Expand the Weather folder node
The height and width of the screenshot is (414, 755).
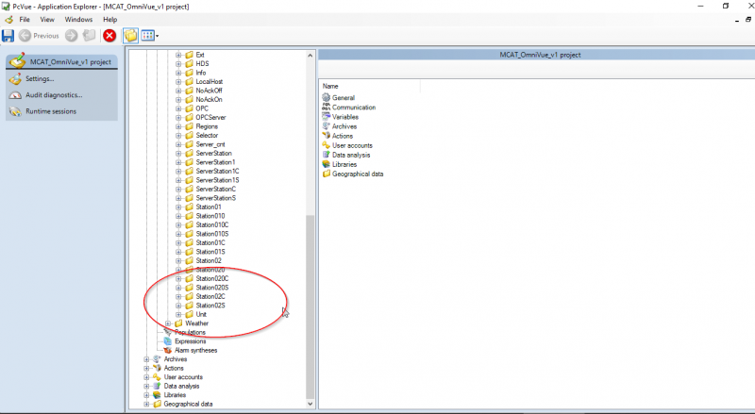pyautogui.click(x=168, y=323)
